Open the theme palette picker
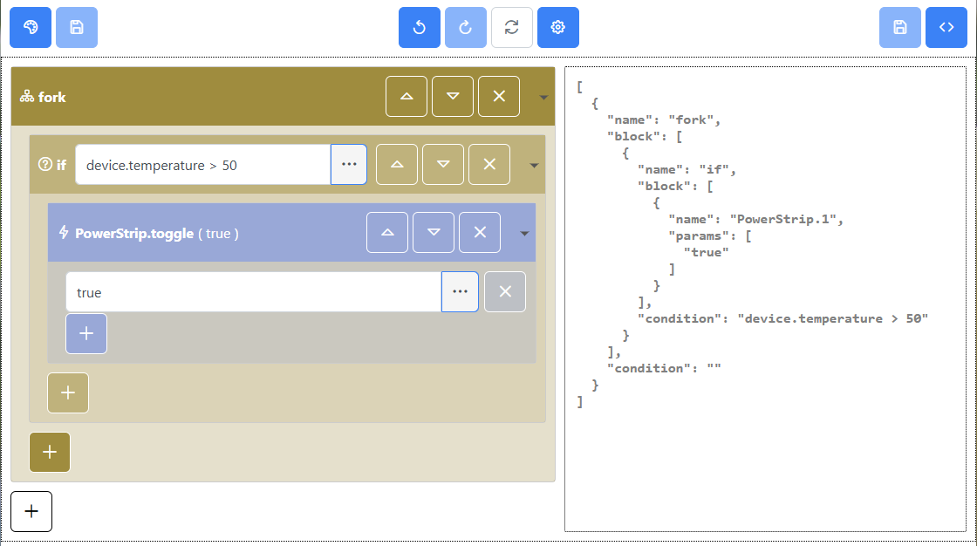 (x=31, y=27)
